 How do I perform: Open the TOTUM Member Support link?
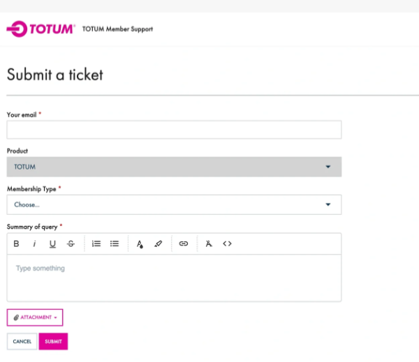point(117,29)
